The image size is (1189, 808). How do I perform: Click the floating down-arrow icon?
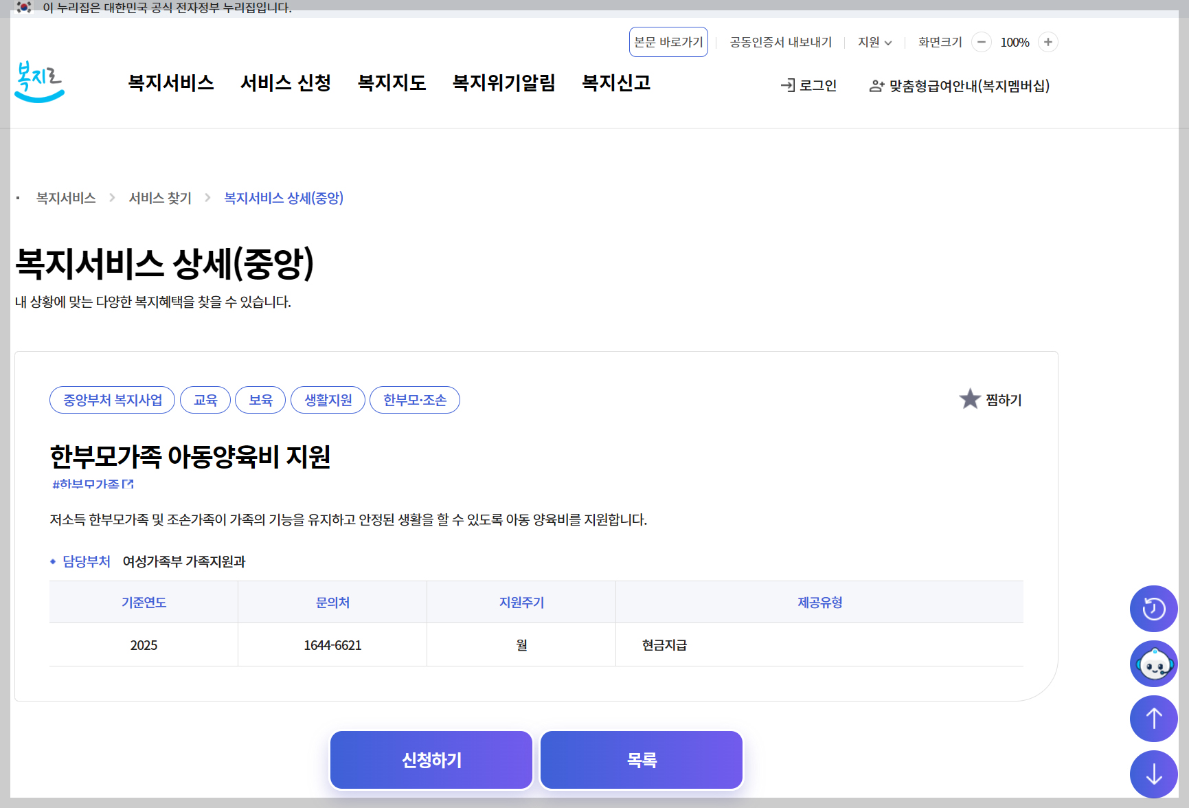1155,774
